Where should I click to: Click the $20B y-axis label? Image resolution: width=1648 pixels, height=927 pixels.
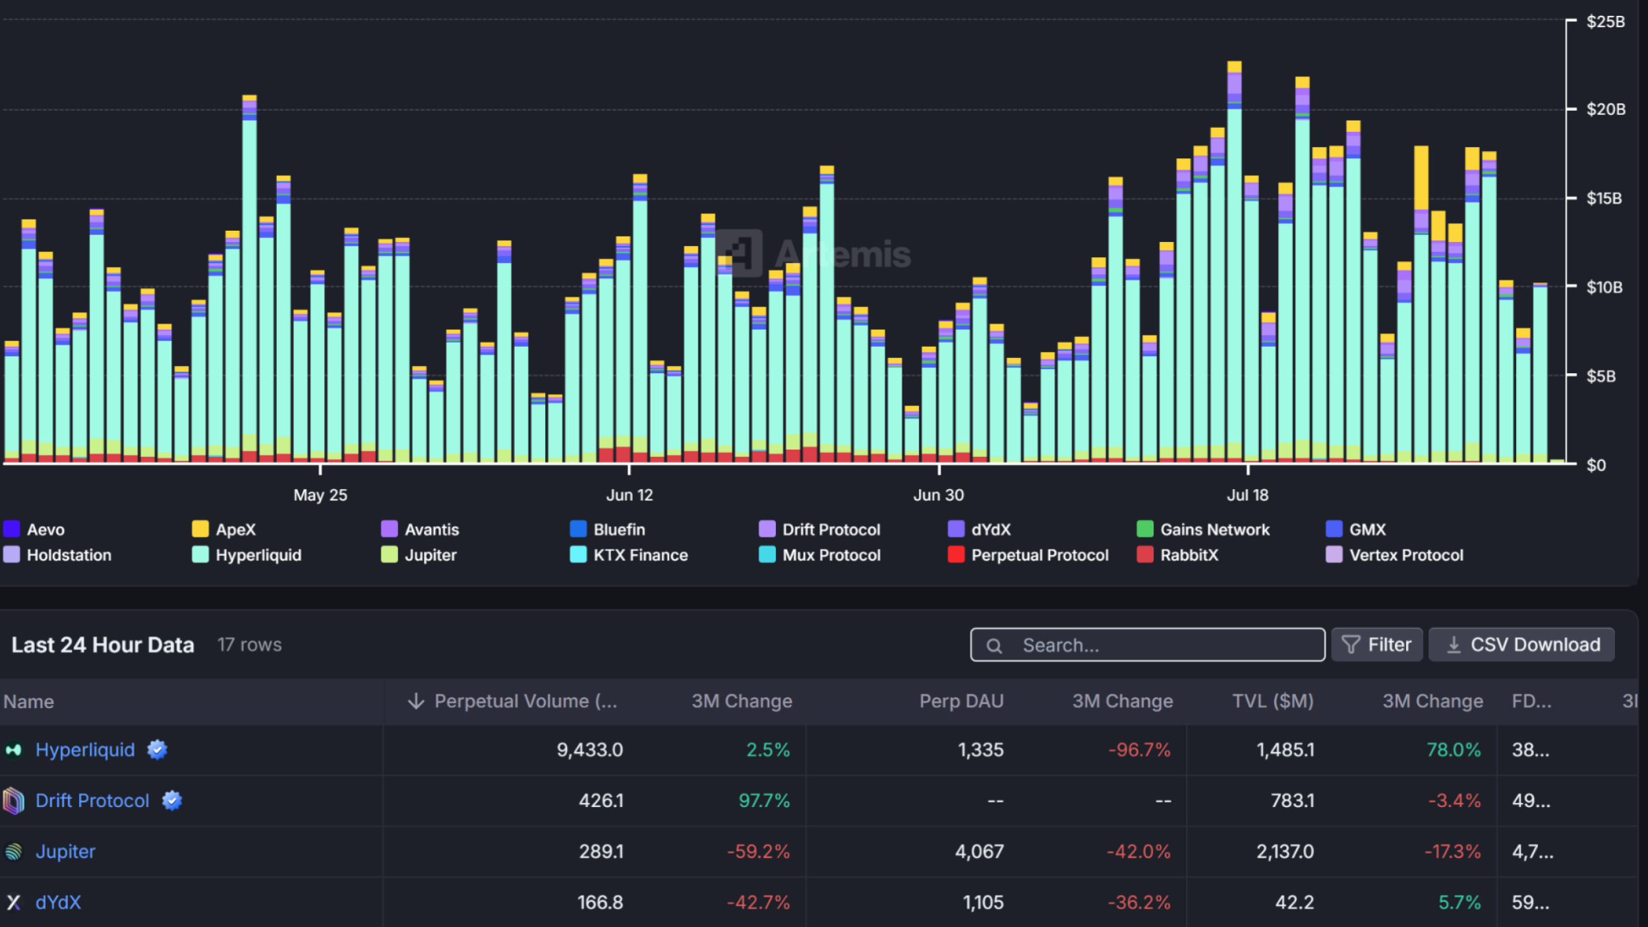coord(1606,109)
